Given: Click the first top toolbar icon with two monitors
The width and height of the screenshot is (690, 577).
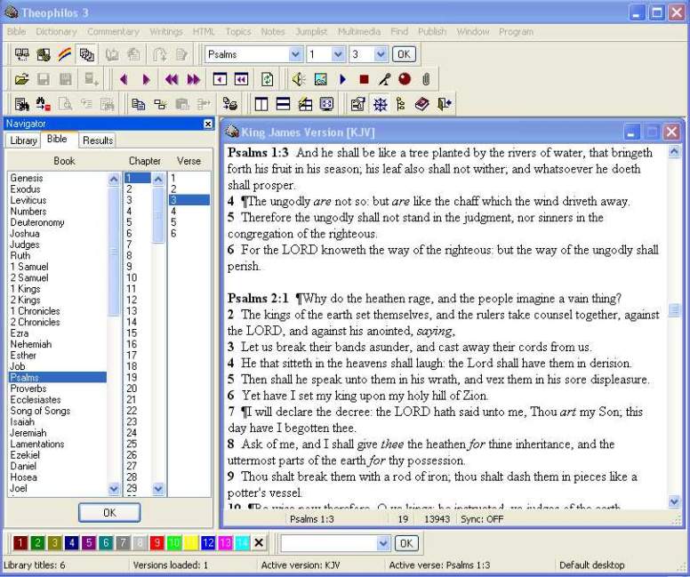Looking at the screenshot, I should [22, 54].
